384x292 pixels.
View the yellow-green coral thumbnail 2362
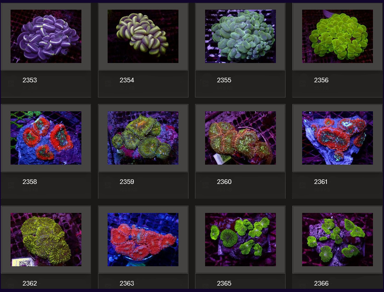(46, 240)
